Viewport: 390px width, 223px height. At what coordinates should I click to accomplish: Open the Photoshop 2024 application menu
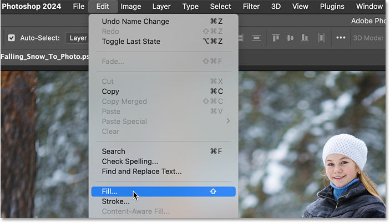pyautogui.click(x=31, y=7)
